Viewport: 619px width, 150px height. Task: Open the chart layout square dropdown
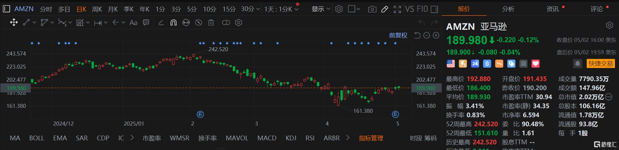354,9
